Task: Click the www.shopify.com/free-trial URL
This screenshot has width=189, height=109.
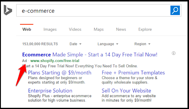Action: (55, 61)
